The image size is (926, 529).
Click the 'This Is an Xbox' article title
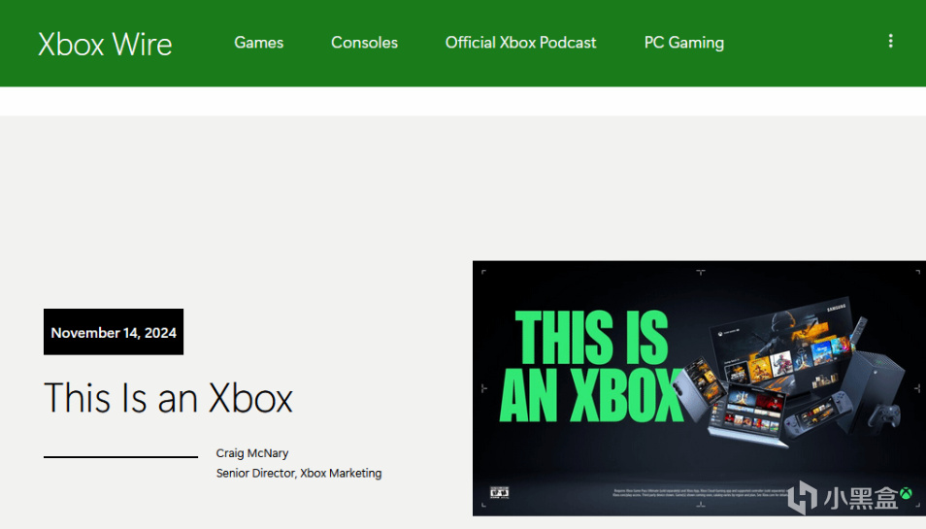point(168,397)
